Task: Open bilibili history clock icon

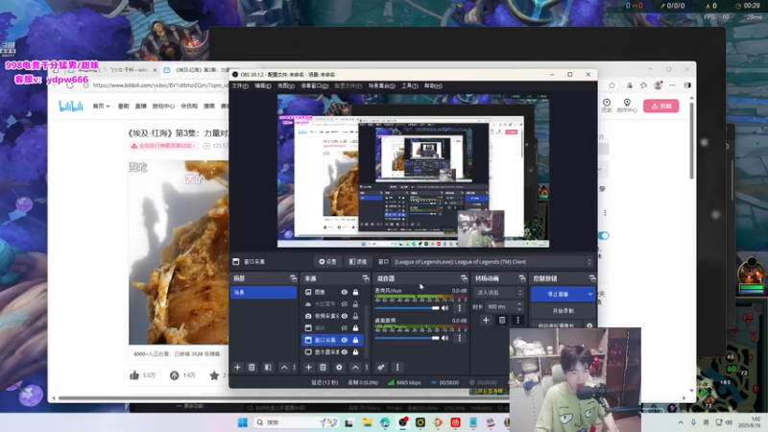Action: 607,105
